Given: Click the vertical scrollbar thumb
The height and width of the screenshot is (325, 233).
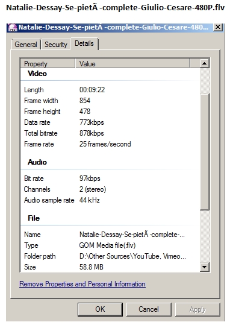Looking at the screenshot, I should [205, 152].
